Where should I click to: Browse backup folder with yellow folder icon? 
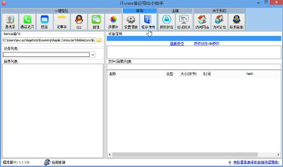(99, 40)
